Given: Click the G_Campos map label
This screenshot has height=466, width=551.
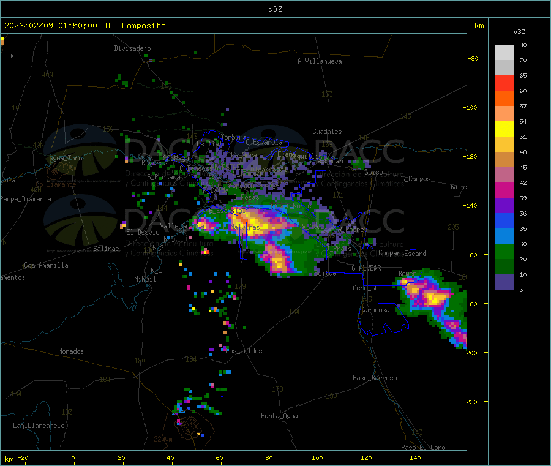Looking at the screenshot, I should coord(416,179).
